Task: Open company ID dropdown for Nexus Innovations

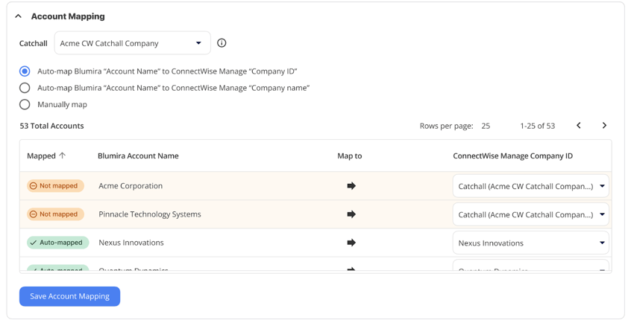Action: tap(530, 243)
